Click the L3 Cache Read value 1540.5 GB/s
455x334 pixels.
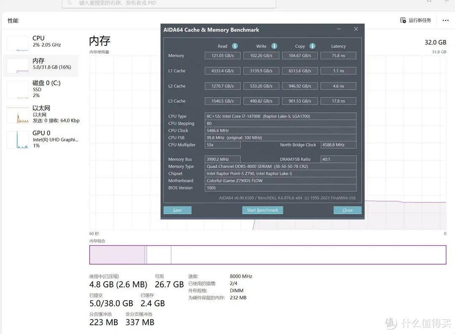tap(222, 101)
